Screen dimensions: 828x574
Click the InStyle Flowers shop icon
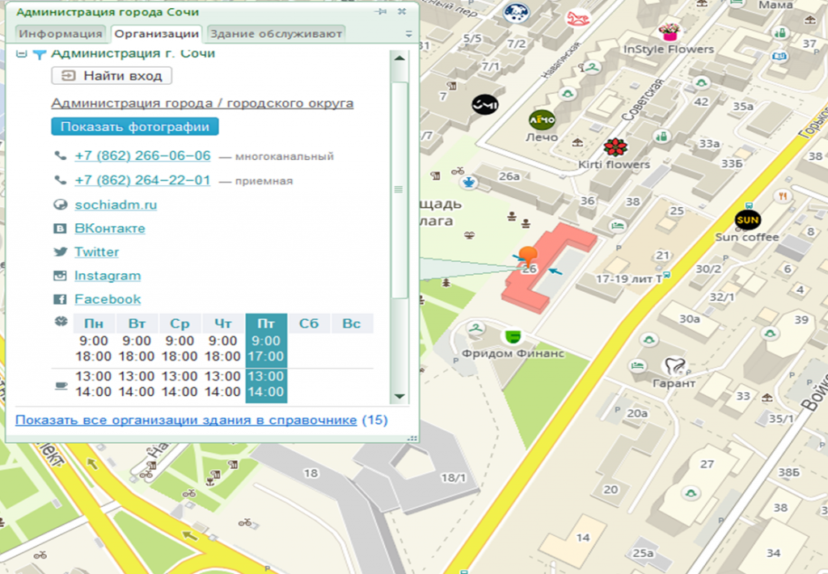[x=669, y=32]
